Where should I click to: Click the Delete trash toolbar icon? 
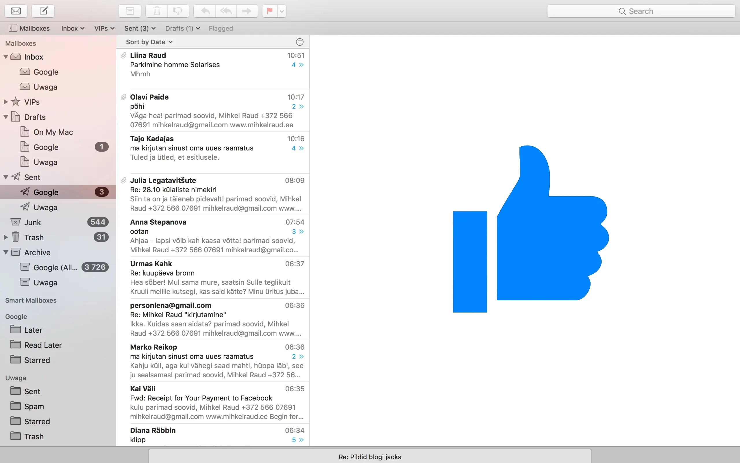click(157, 11)
